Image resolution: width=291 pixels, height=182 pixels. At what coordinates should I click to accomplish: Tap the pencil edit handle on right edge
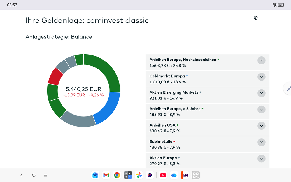(x=288, y=88)
